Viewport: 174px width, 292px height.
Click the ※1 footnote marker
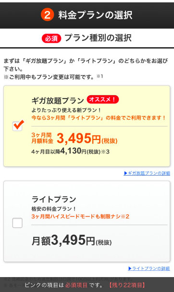tap(100, 76)
